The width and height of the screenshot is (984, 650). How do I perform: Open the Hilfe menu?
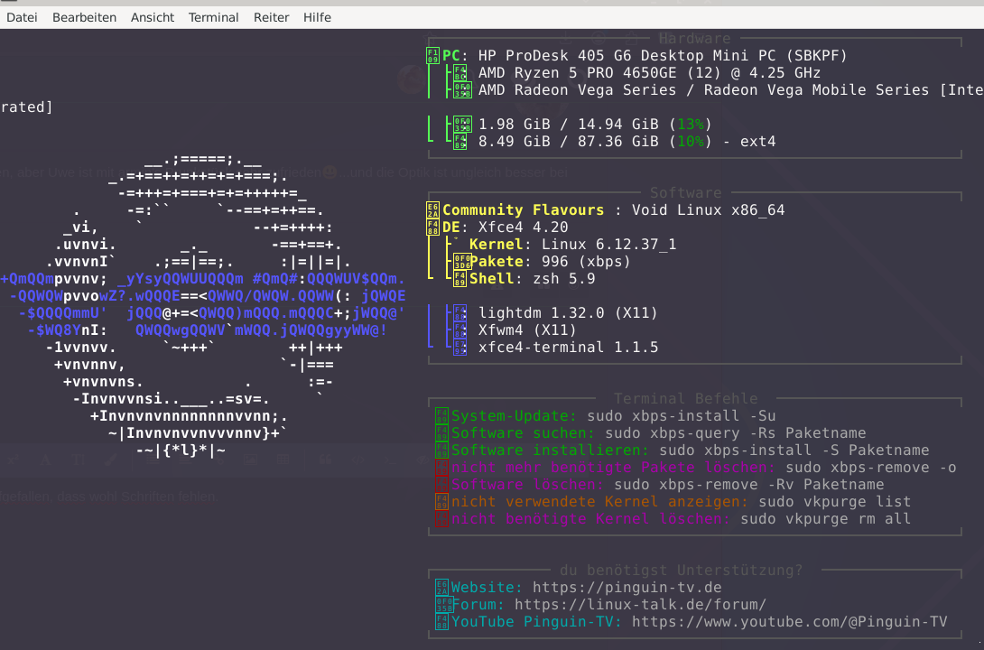click(317, 17)
